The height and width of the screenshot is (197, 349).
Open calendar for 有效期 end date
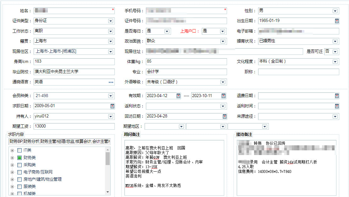click(224, 96)
